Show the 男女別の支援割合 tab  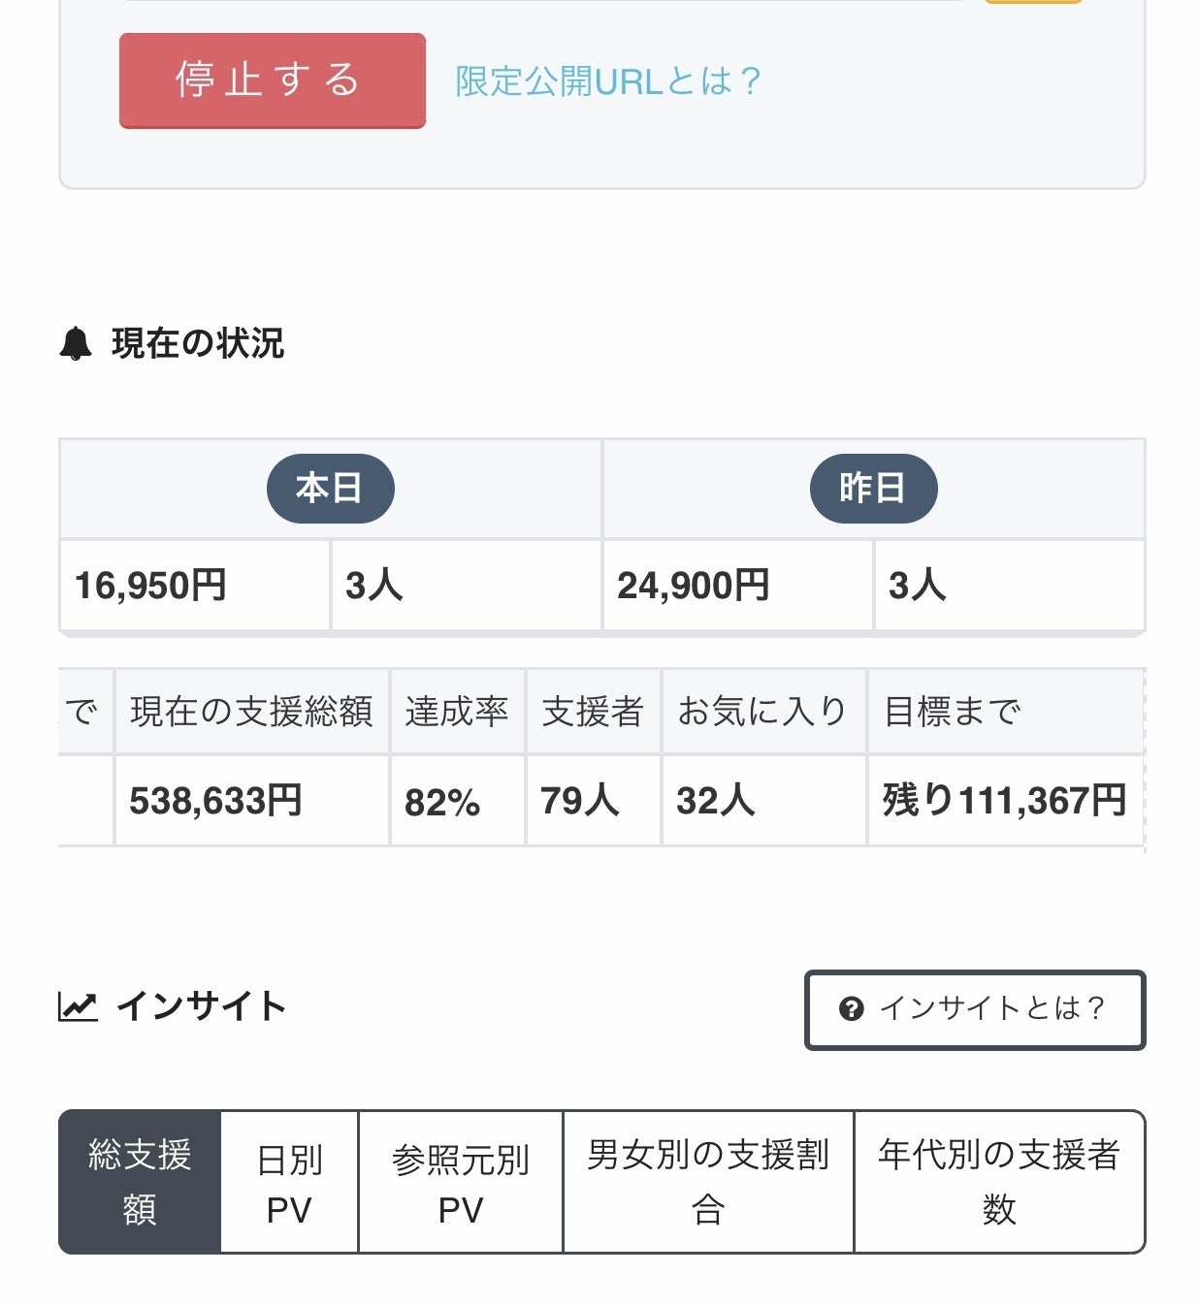[x=708, y=1182]
